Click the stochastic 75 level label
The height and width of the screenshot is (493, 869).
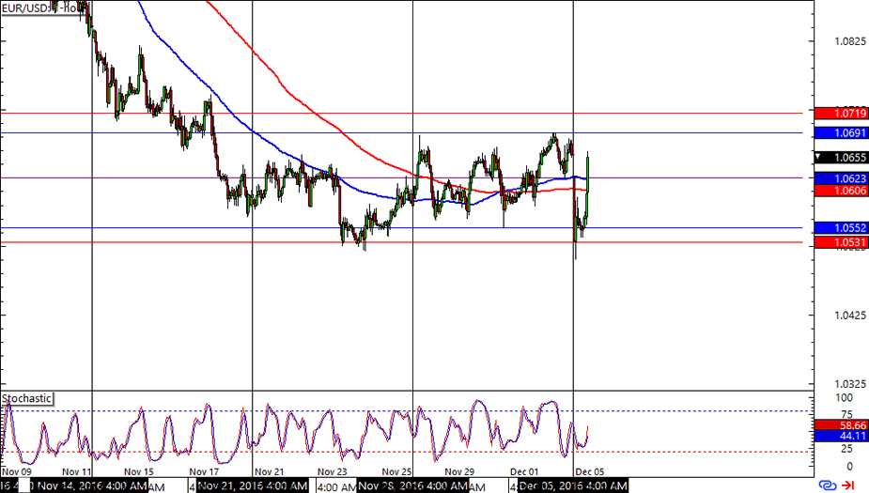click(x=846, y=414)
